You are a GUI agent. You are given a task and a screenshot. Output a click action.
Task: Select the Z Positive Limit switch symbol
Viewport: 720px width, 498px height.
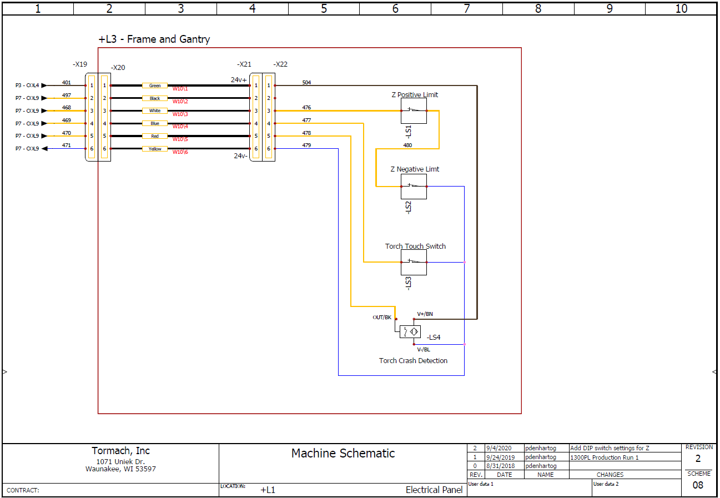pyautogui.click(x=414, y=110)
